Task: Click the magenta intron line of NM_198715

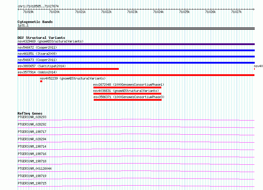Action: click(x=136, y=186)
